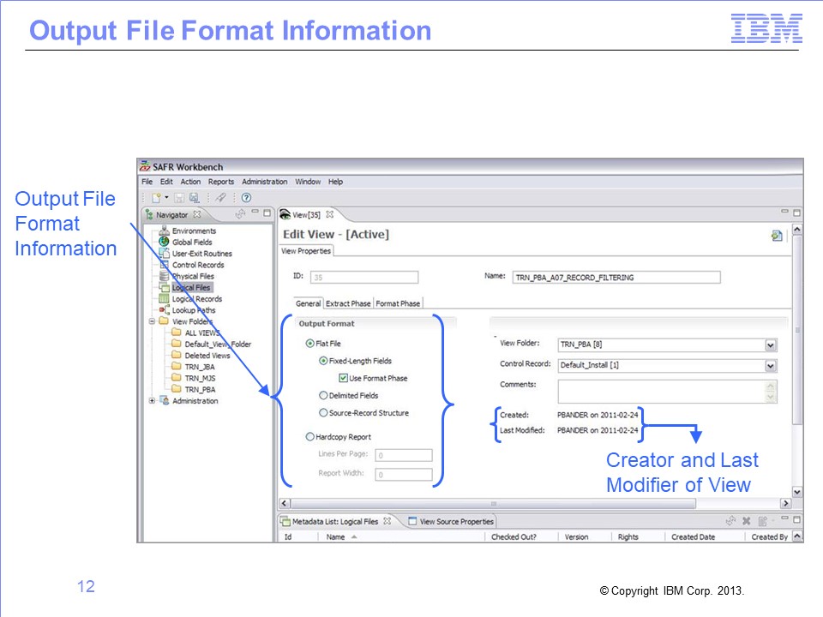823x617 pixels.
Task: Open ALL VIEWS folder
Action: [201, 332]
